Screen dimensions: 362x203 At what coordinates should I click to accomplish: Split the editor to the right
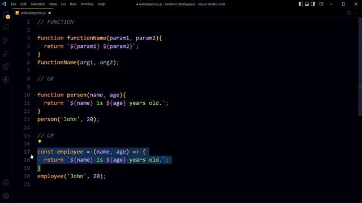(349, 12)
